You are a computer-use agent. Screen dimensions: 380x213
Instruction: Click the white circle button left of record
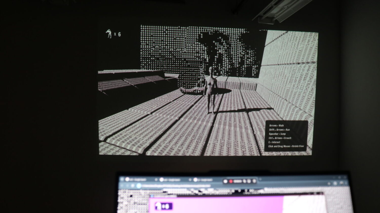click(226, 181)
